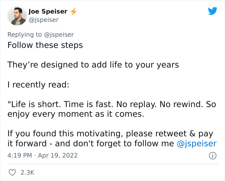Screen dimensions: 225x181
Task: Open the blue @jspeiser mention ending the tweet
Action: [197, 143]
